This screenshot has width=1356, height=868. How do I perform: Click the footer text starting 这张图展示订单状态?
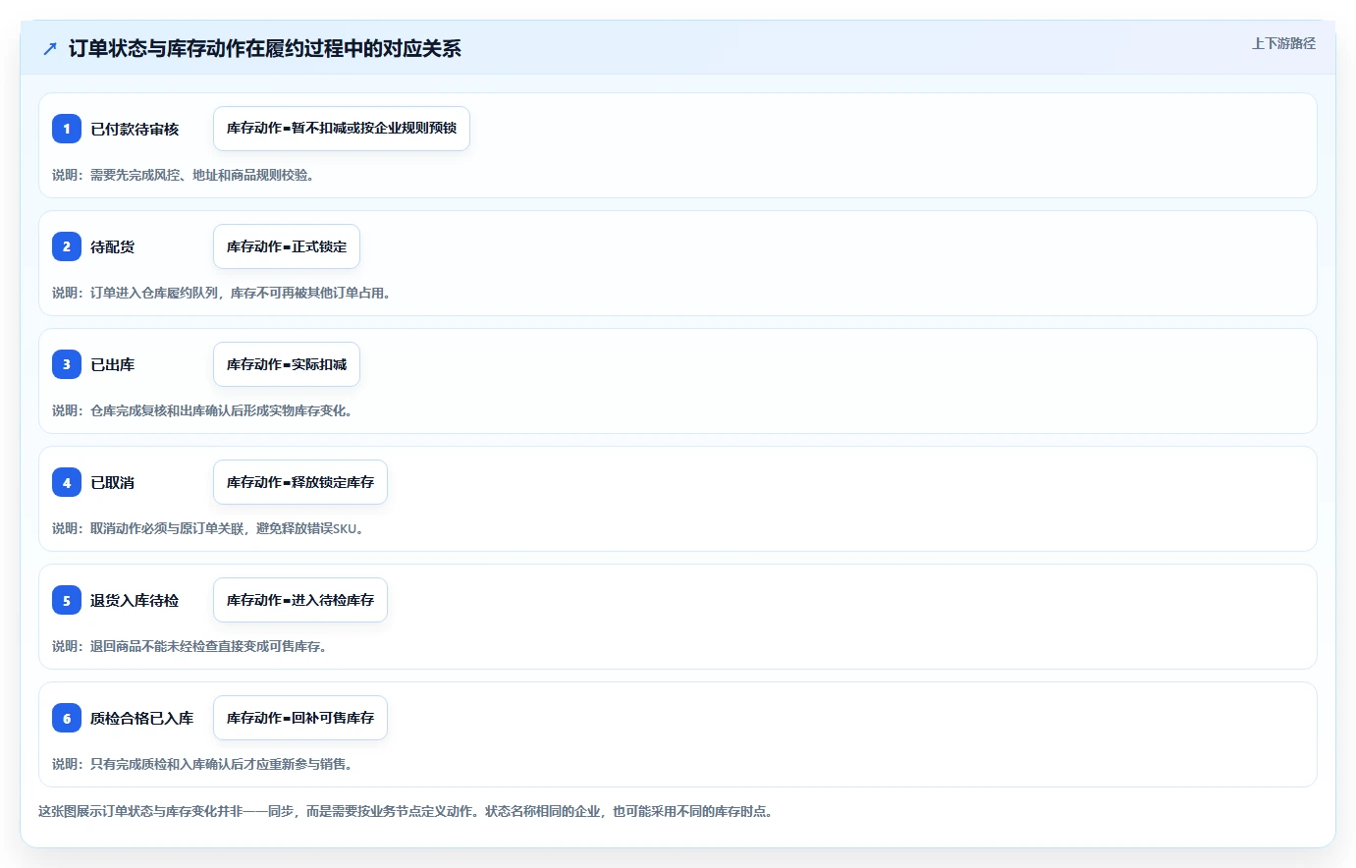[406, 811]
